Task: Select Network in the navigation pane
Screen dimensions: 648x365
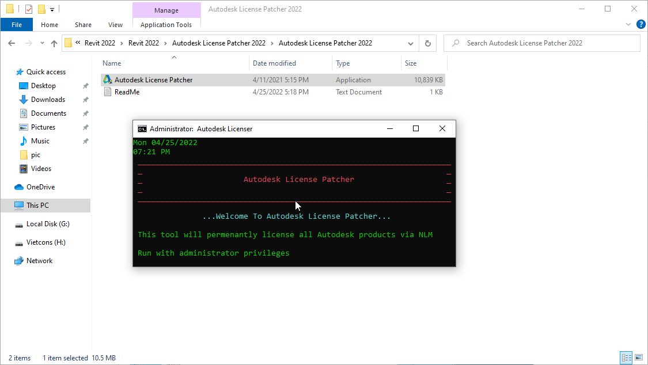Action: point(39,261)
